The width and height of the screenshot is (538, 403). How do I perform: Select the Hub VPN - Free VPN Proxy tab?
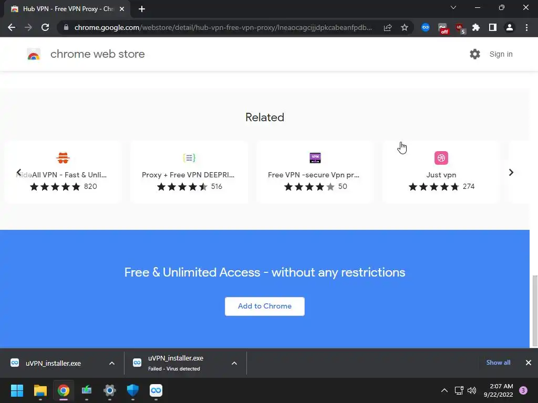click(67, 9)
